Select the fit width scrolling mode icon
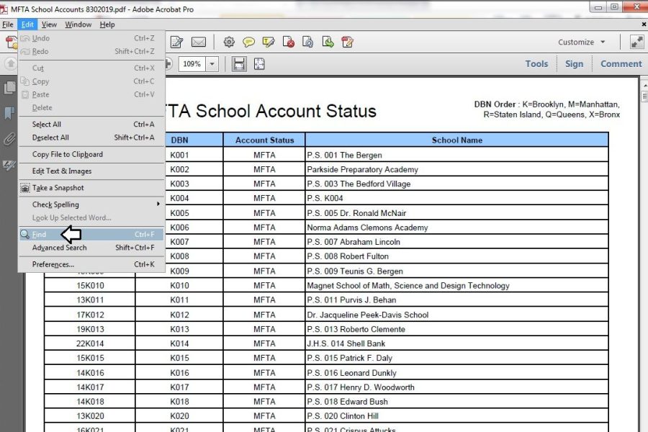This screenshot has width=648, height=432. [239, 64]
